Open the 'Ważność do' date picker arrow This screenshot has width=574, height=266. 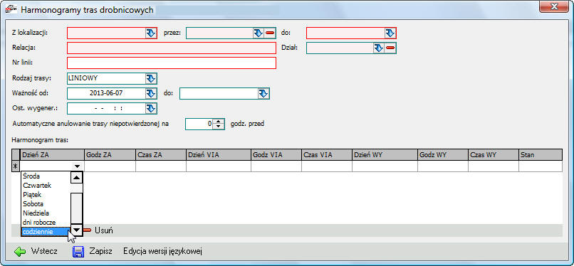point(263,93)
